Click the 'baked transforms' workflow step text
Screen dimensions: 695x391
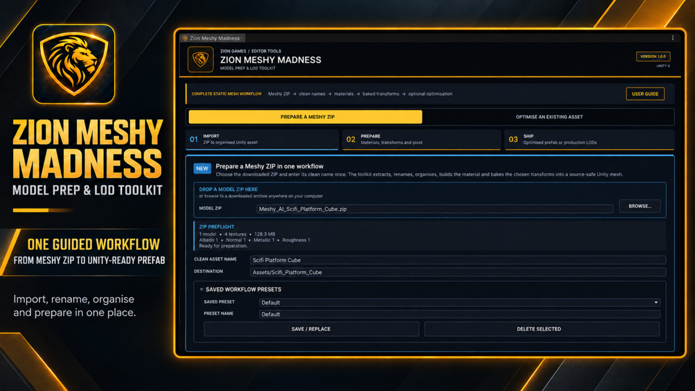(381, 94)
